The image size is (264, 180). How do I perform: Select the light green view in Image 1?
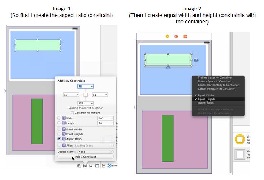click(37, 45)
